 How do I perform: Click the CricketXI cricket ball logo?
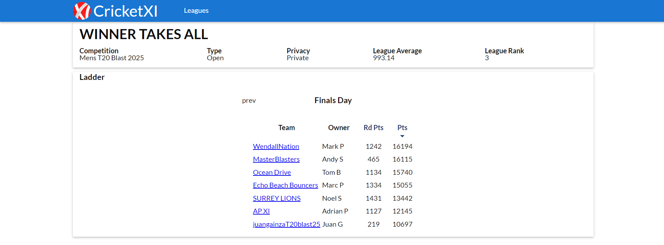click(x=82, y=11)
